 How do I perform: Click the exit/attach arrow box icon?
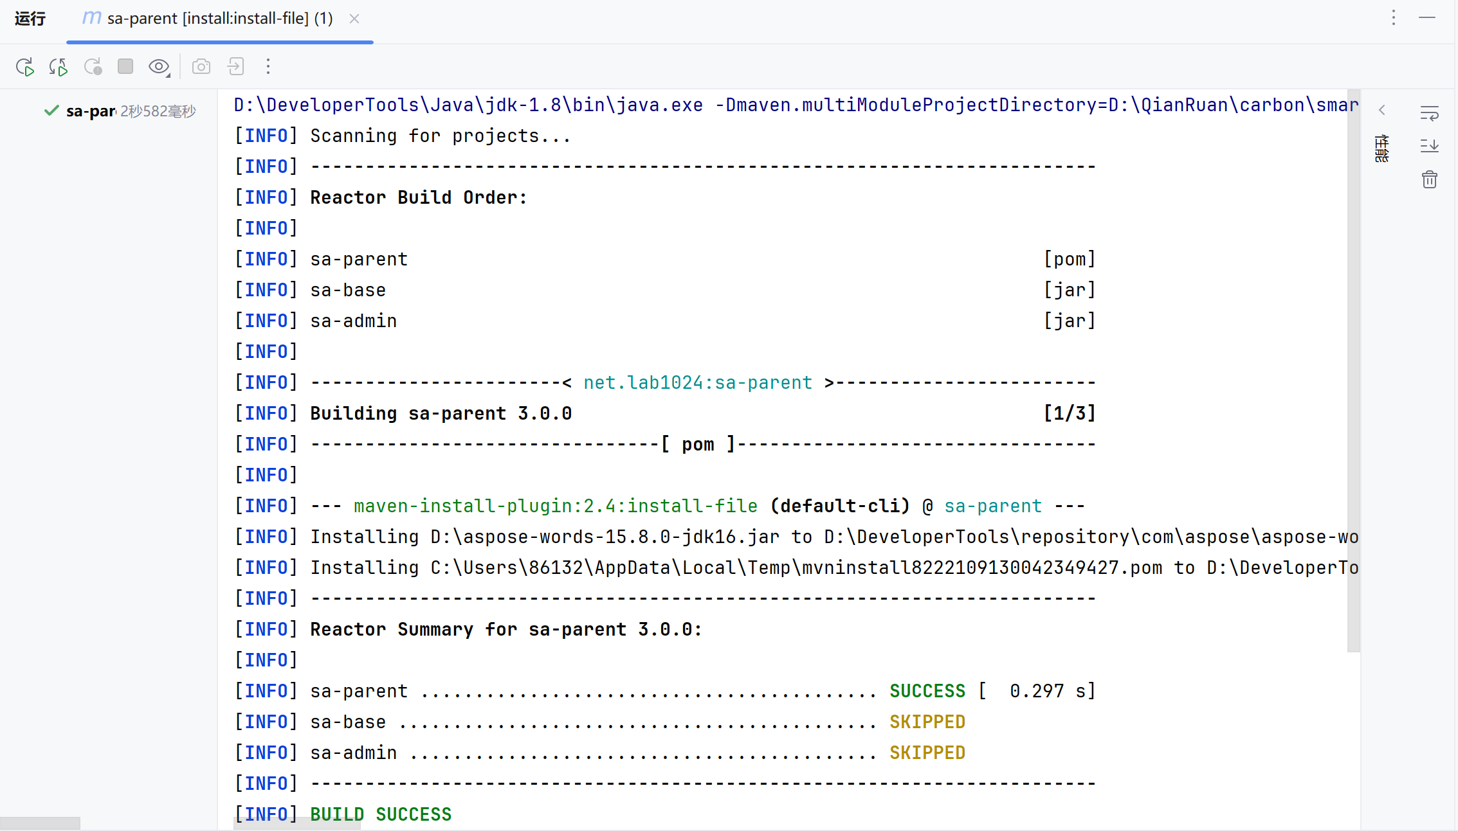pyautogui.click(x=235, y=67)
